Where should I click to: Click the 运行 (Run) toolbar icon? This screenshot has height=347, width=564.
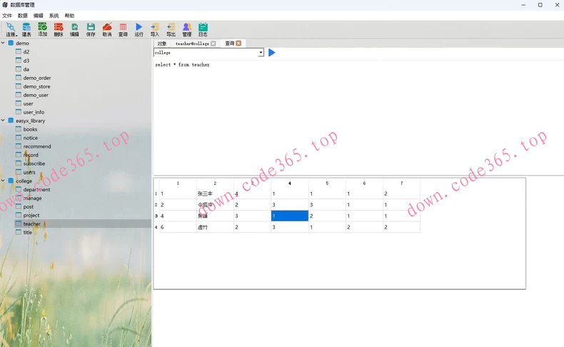[139, 29]
